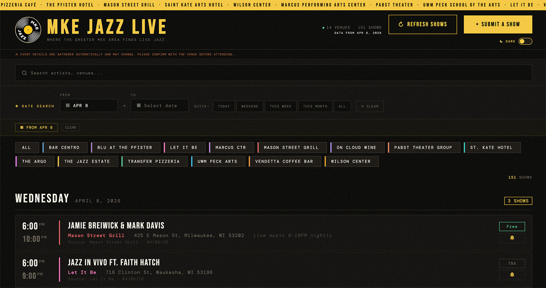Click '716 Clinton St, Waukesha' address

point(159,272)
